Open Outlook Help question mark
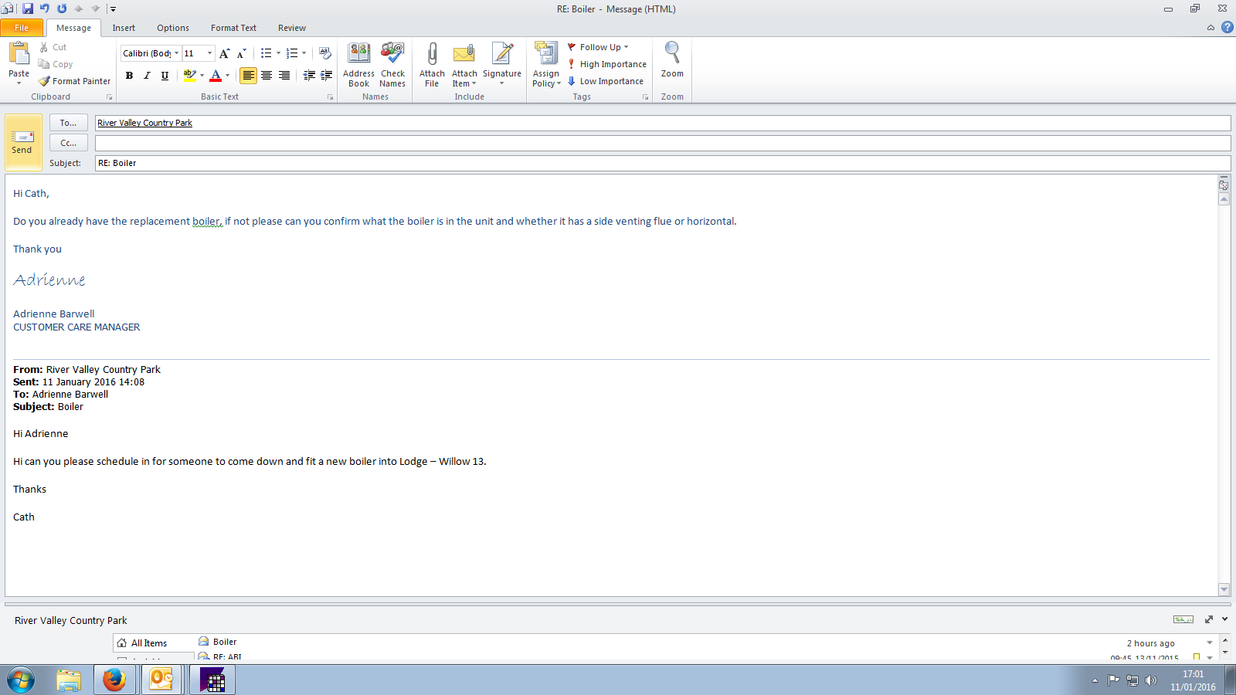 tap(1227, 27)
